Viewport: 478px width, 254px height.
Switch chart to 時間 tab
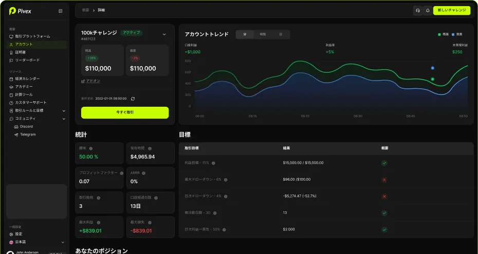click(x=263, y=34)
